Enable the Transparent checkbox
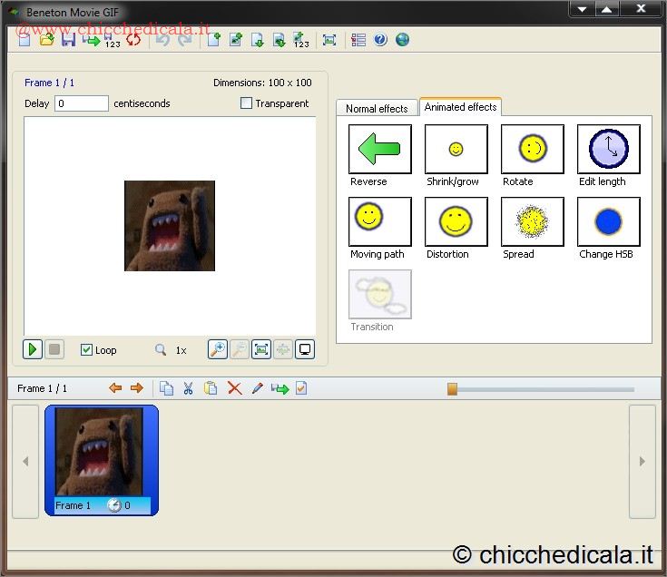The height and width of the screenshot is (577, 667). 246,103
